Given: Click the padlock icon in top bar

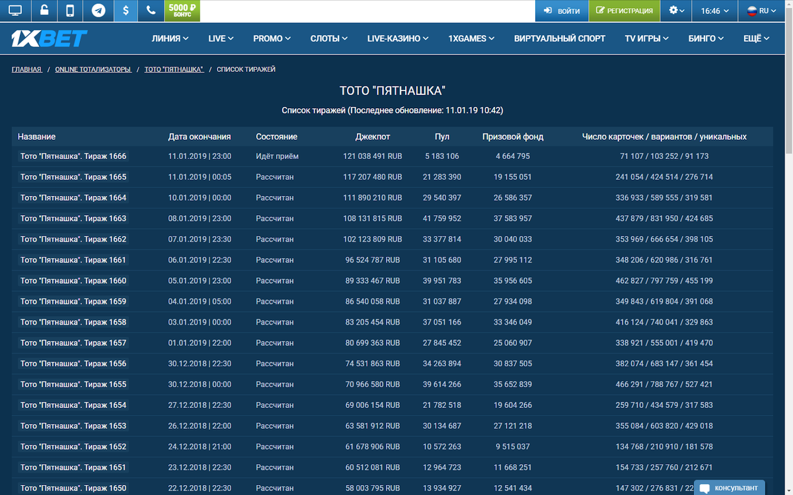Looking at the screenshot, I should pos(44,11).
